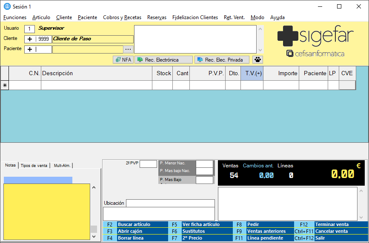Click the yellow notes area

(x=47, y=212)
